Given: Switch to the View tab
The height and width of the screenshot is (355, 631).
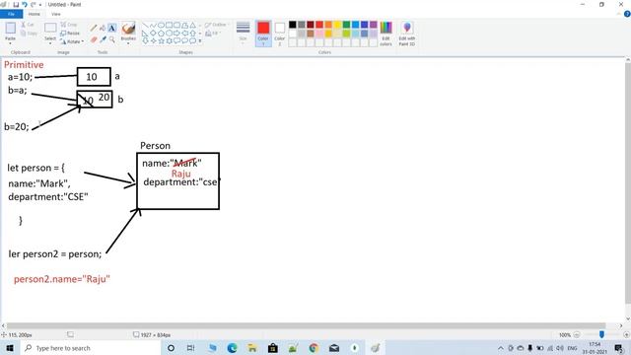Looking at the screenshot, I should tap(56, 14).
